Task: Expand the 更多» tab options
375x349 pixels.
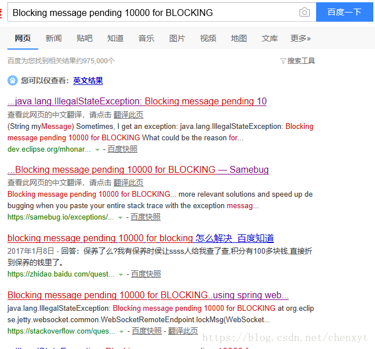Action: (x=300, y=38)
